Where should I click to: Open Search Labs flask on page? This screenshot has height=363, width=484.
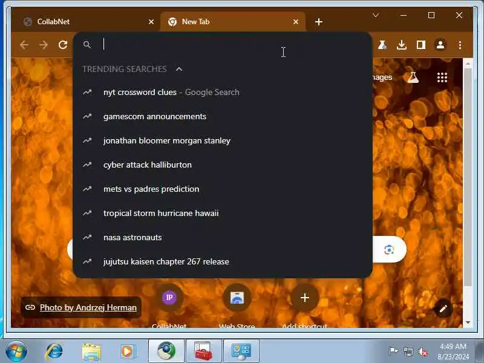(x=413, y=77)
